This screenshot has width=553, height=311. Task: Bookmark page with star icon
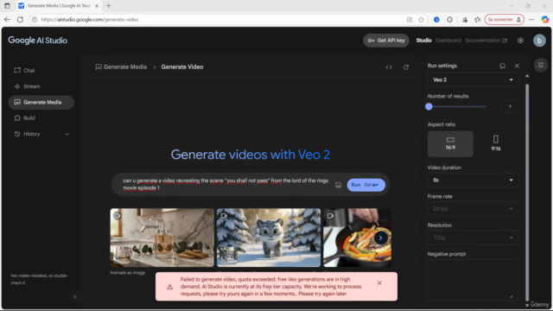click(421, 20)
